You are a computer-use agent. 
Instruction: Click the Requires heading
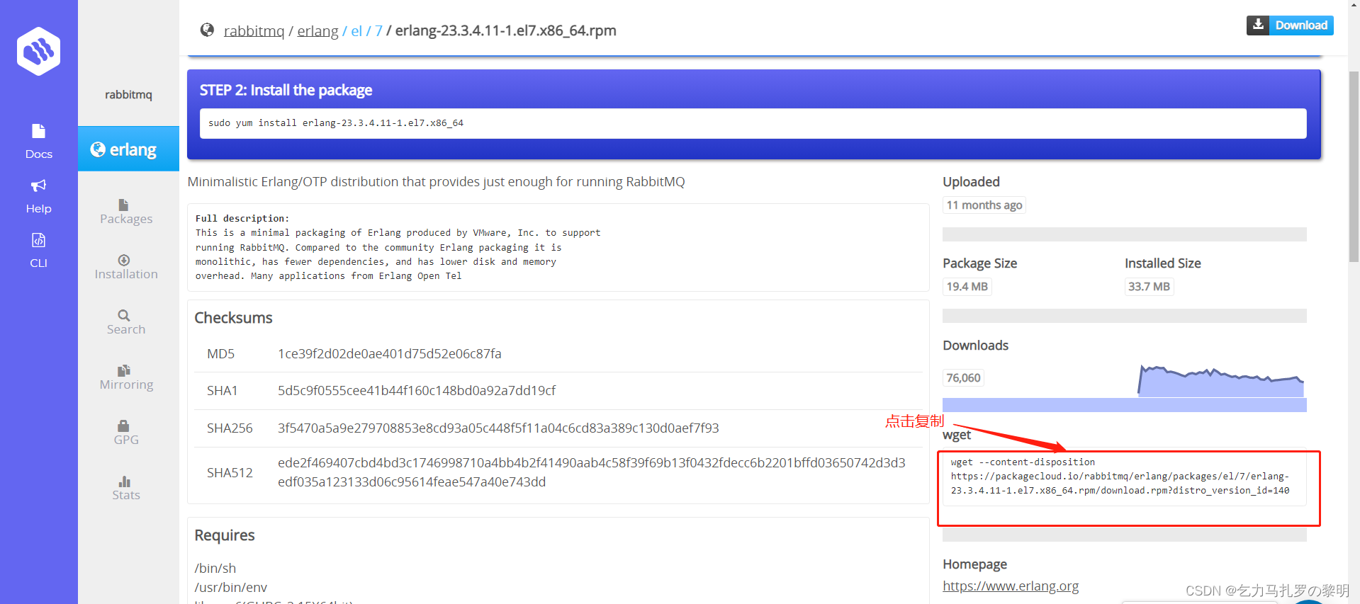[224, 535]
